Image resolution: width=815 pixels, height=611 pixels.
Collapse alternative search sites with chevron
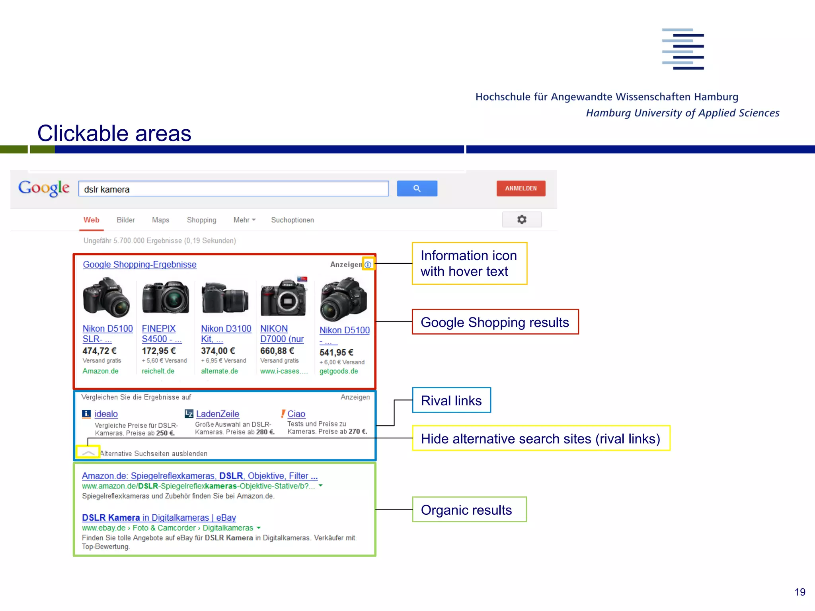(x=88, y=453)
